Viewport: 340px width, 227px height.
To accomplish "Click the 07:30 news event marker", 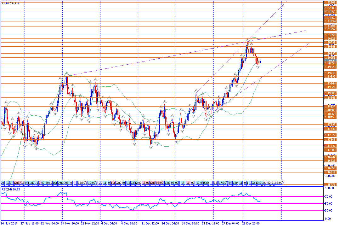I will click(45, 183).
